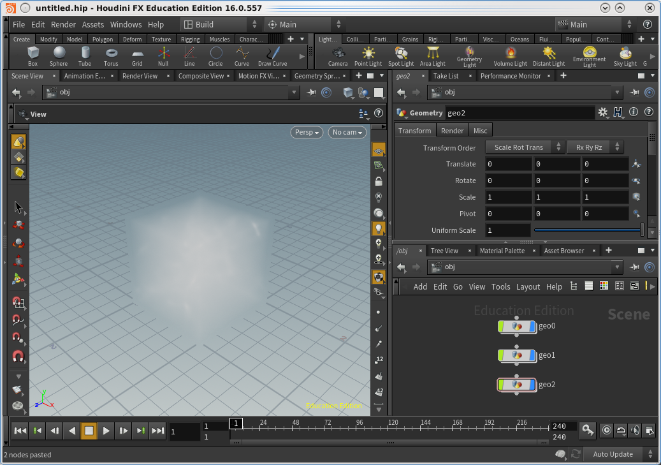Open the Render menu
Screen dimensions: 661x465
63,24
